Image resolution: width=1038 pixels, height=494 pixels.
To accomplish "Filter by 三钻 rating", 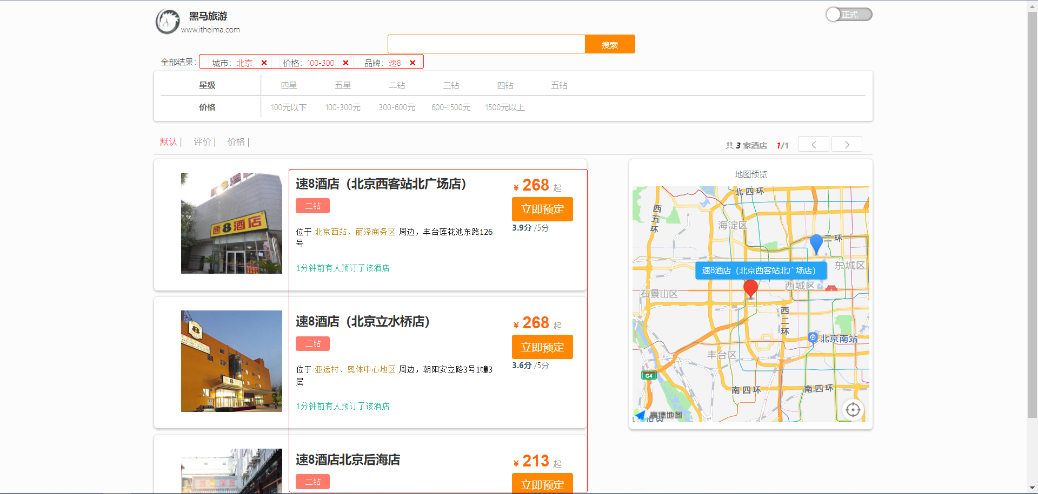I will (451, 85).
